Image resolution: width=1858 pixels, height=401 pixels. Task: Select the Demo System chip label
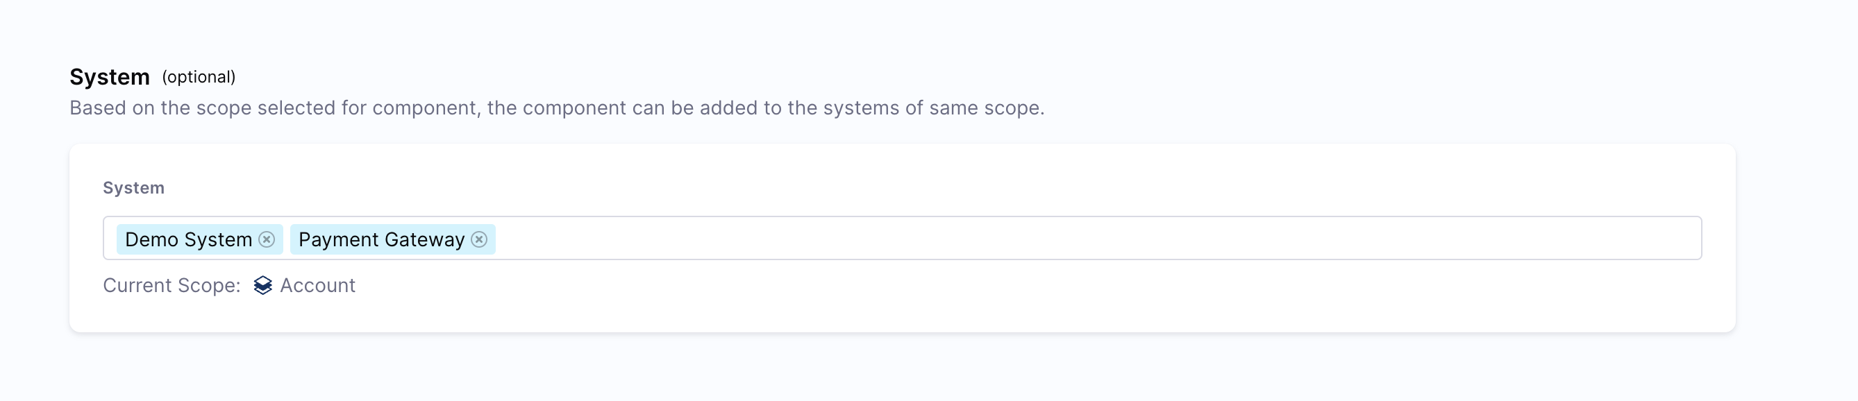point(188,239)
